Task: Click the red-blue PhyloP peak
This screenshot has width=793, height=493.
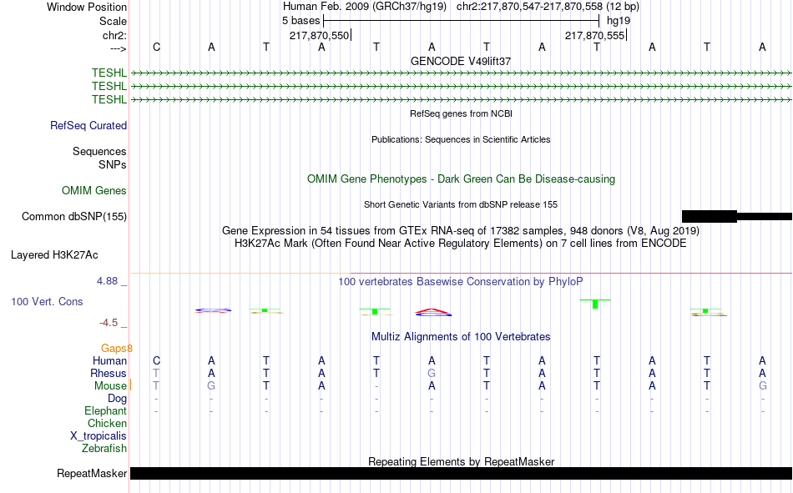Action: 433,312
